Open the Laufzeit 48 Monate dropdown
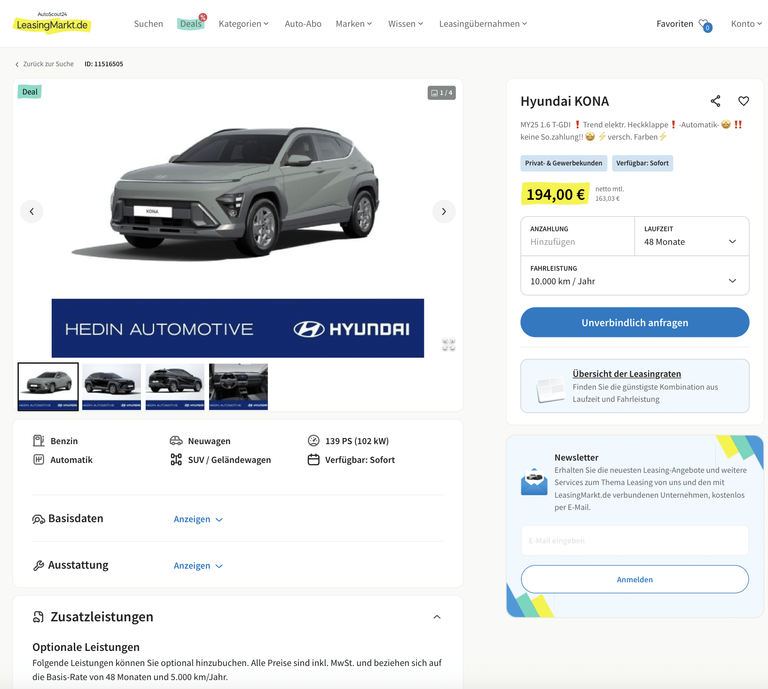The width and height of the screenshot is (768, 689). pos(691,236)
